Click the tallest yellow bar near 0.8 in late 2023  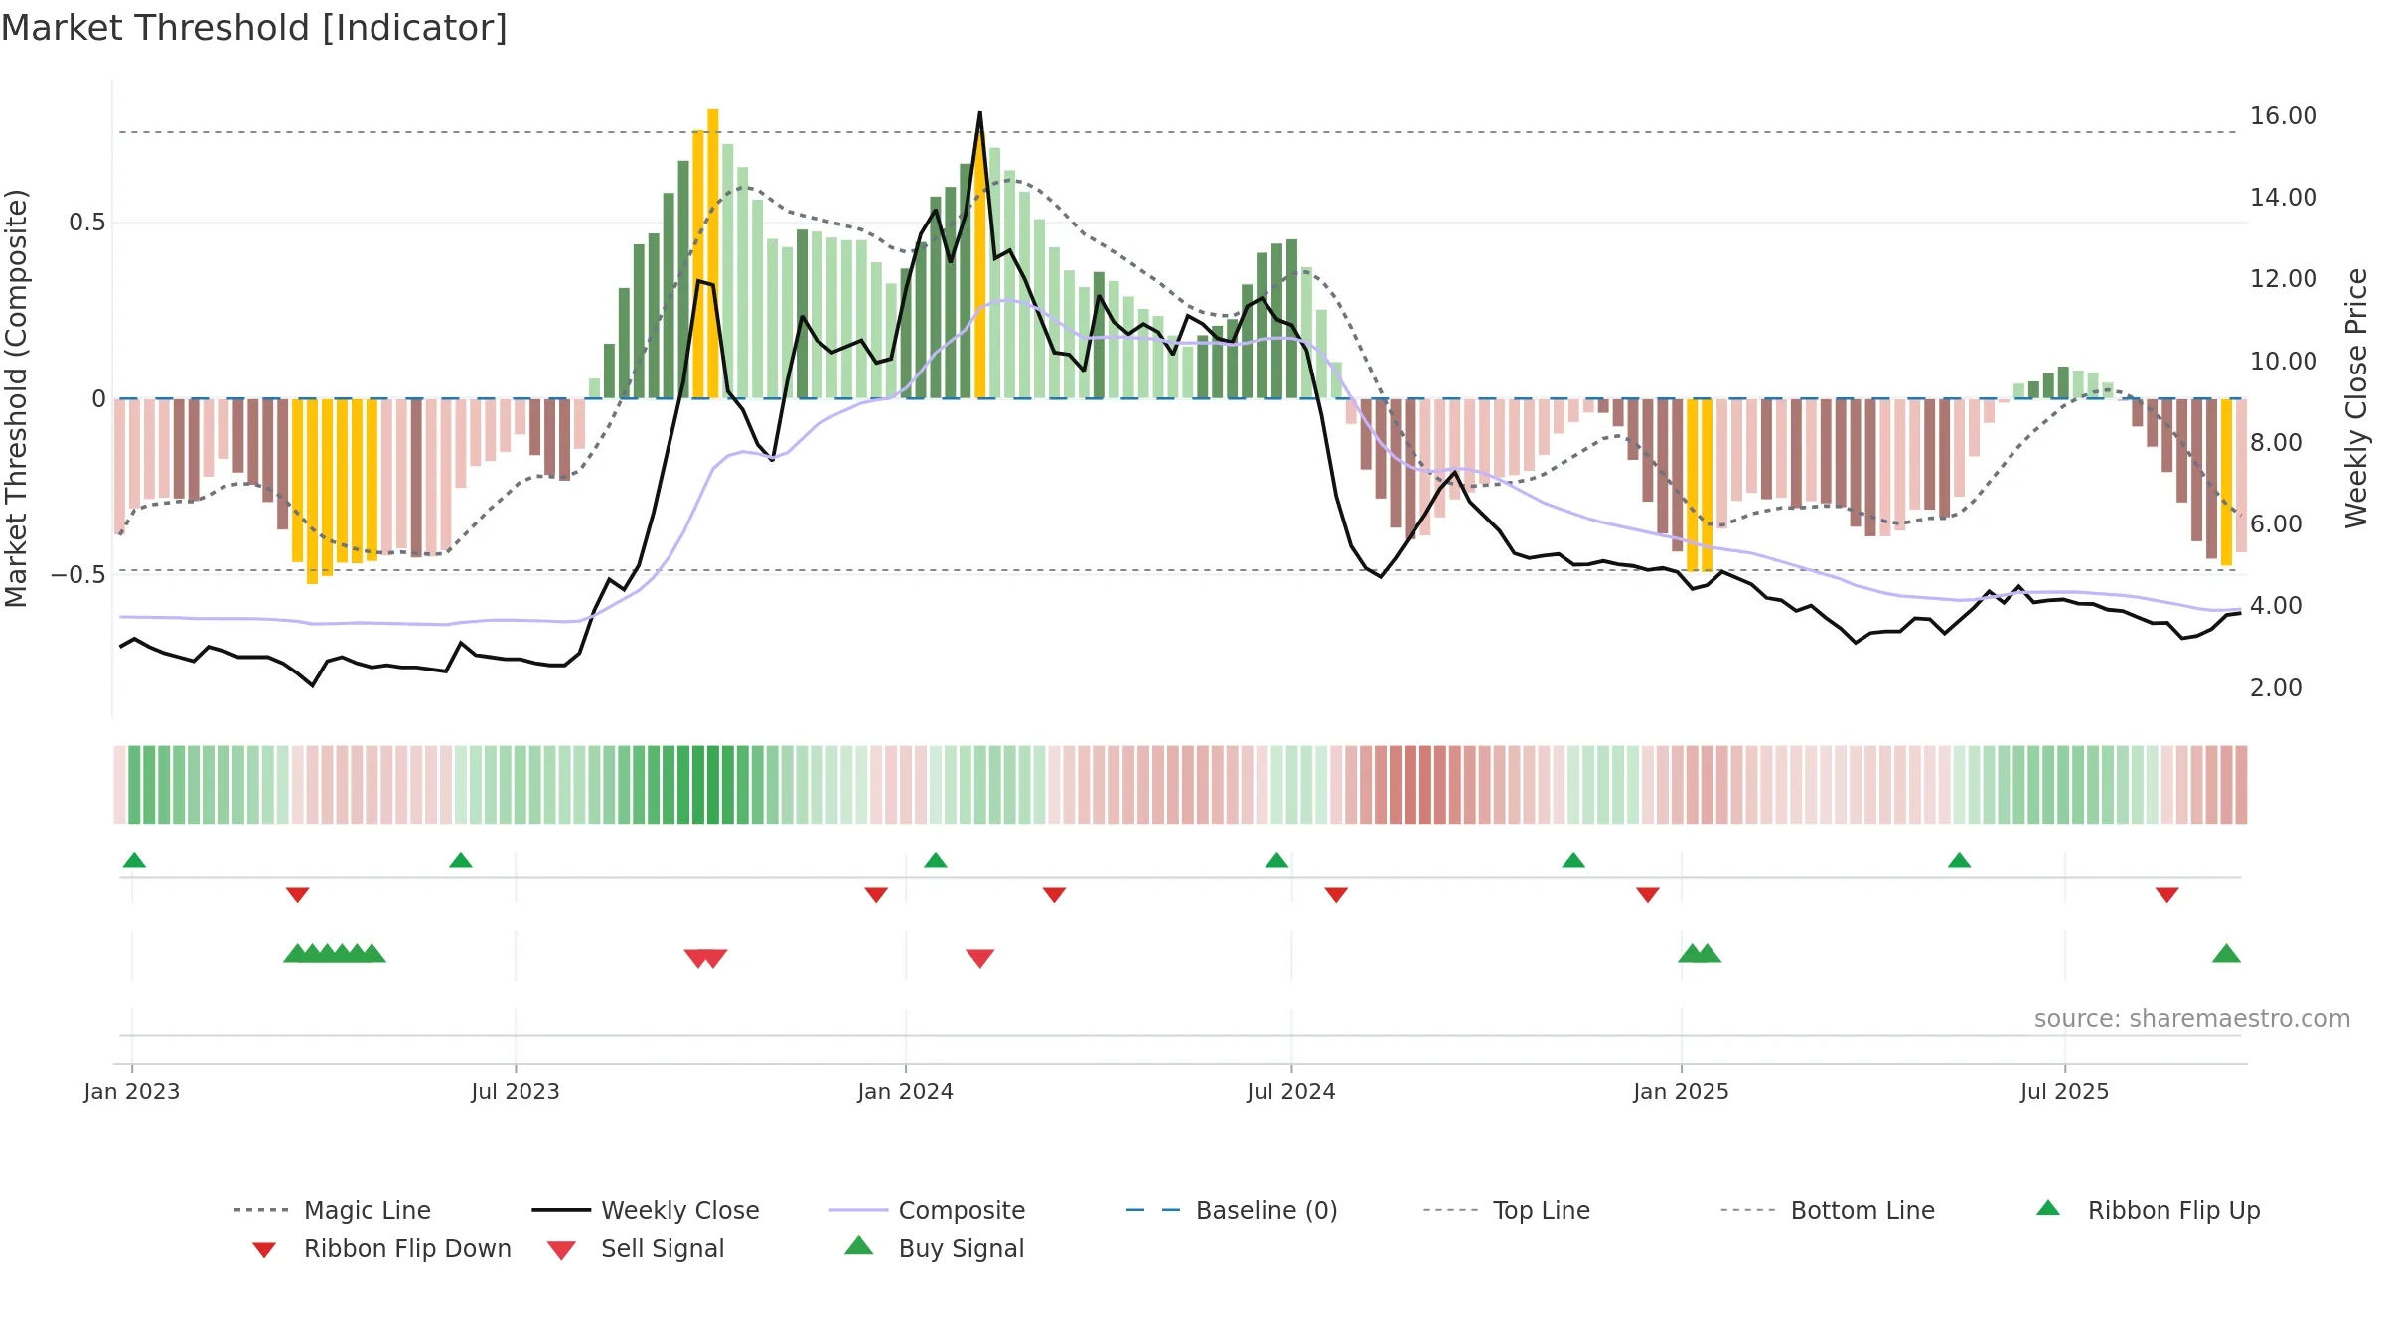coord(713,253)
